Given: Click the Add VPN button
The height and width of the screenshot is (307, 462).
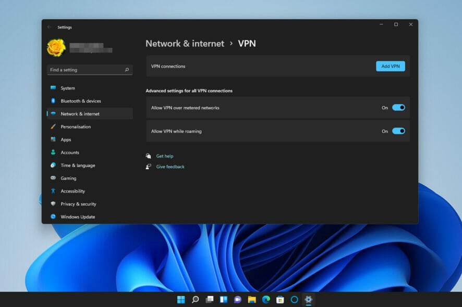Looking at the screenshot, I should (x=391, y=66).
